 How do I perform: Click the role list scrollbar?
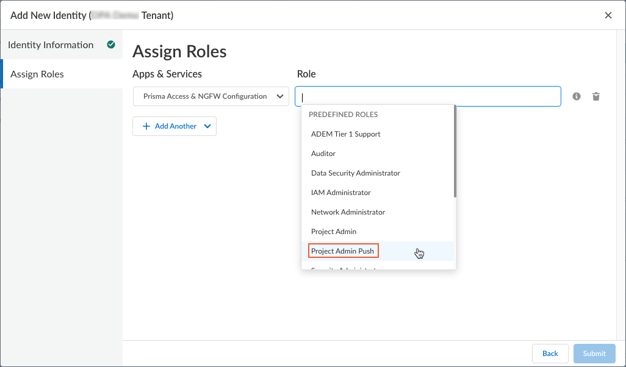(455, 152)
